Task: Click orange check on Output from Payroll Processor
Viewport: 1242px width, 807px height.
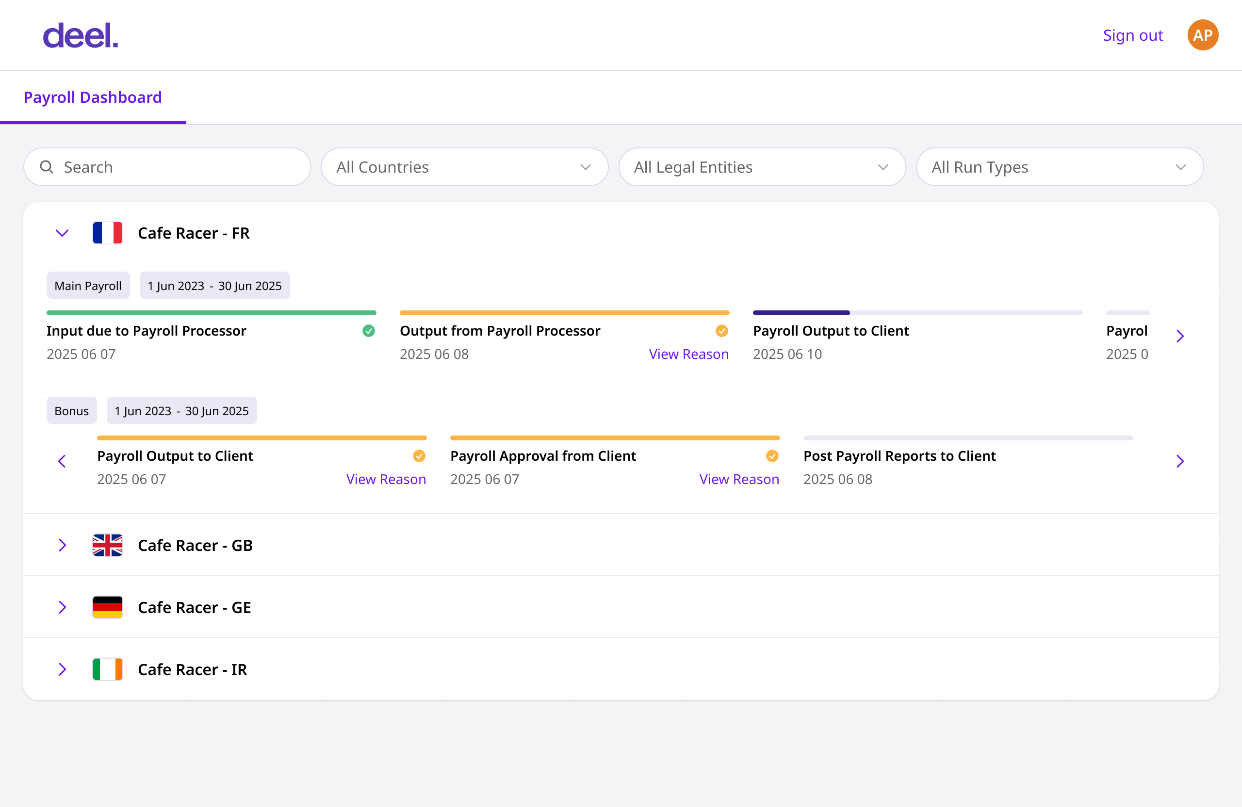Action: point(722,331)
